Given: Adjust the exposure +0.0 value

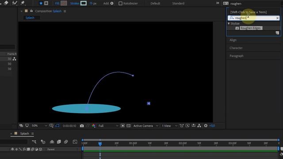Looking at the screenshot, I should tap(212, 126).
